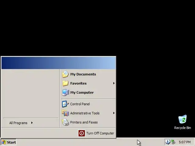Image resolution: width=195 pixels, height=146 pixels.
Task: Select the My Computer menu label
Action: (82, 92)
